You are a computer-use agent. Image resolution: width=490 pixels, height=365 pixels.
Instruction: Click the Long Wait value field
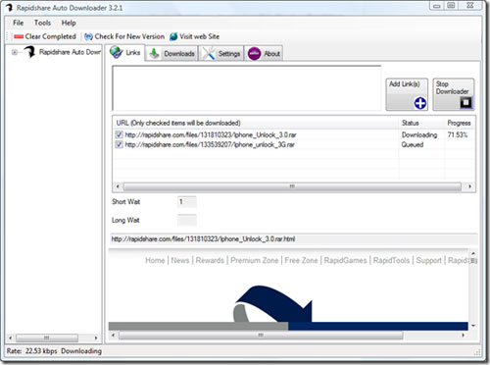tap(187, 220)
